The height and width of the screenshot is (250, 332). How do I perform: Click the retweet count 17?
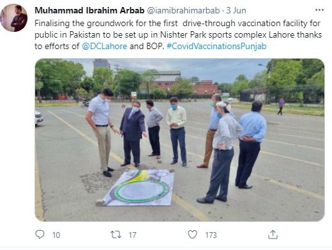click(x=132, y=235)
